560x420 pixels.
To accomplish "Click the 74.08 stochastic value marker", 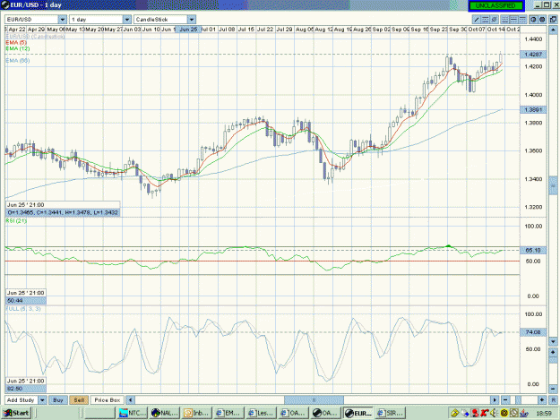I will (533, 332).
